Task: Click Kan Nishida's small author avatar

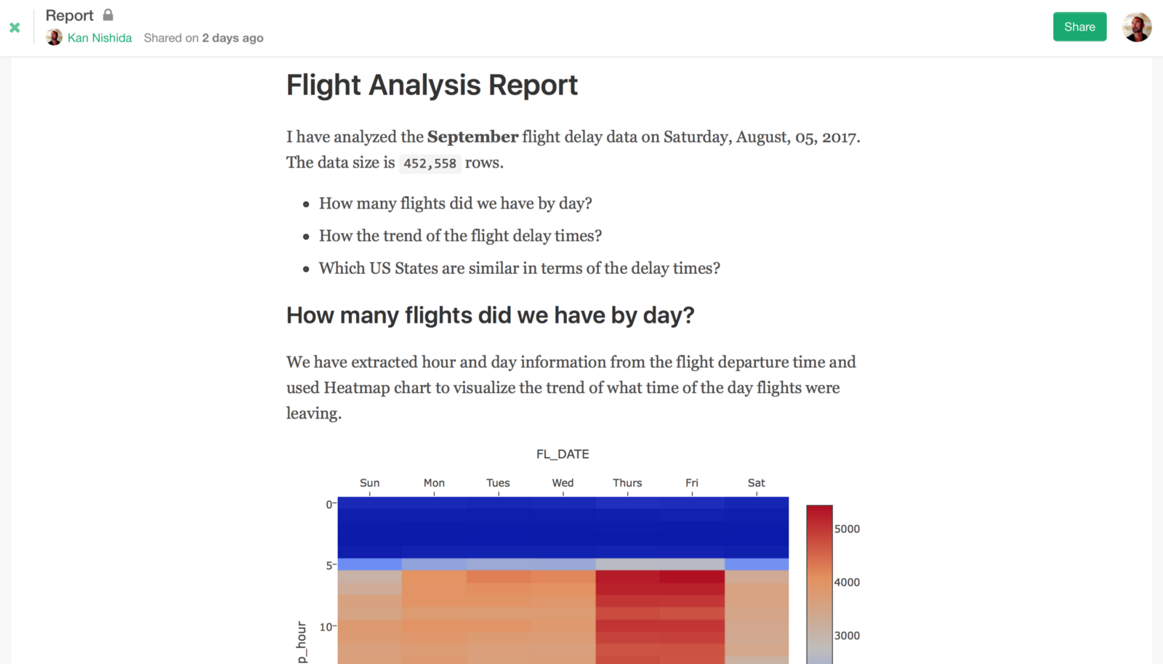Action: pyautogui.click(x=54, y=38)
